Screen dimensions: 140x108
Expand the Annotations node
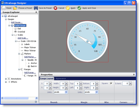(x=6, y=79)
